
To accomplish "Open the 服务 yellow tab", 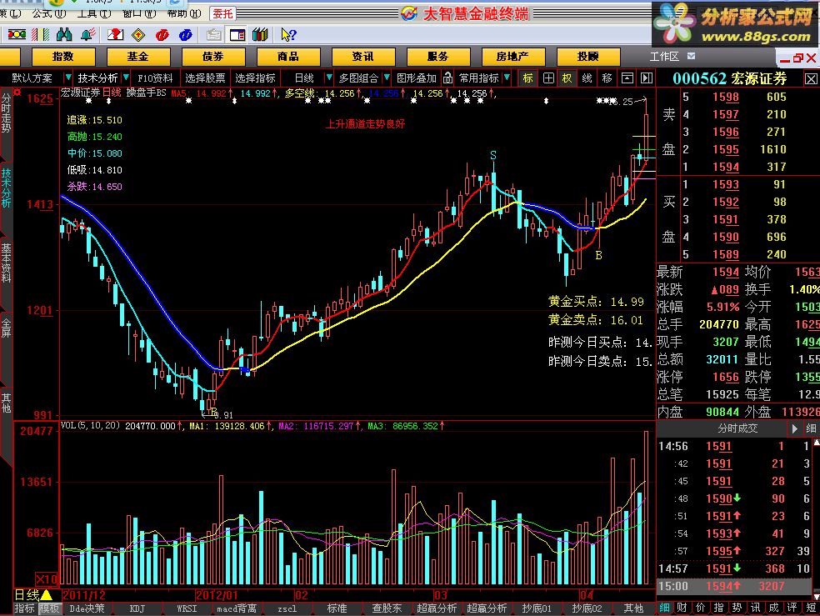I will tap(438, 57).
